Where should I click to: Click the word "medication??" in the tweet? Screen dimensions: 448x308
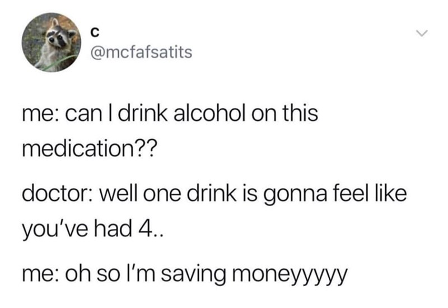90,149
